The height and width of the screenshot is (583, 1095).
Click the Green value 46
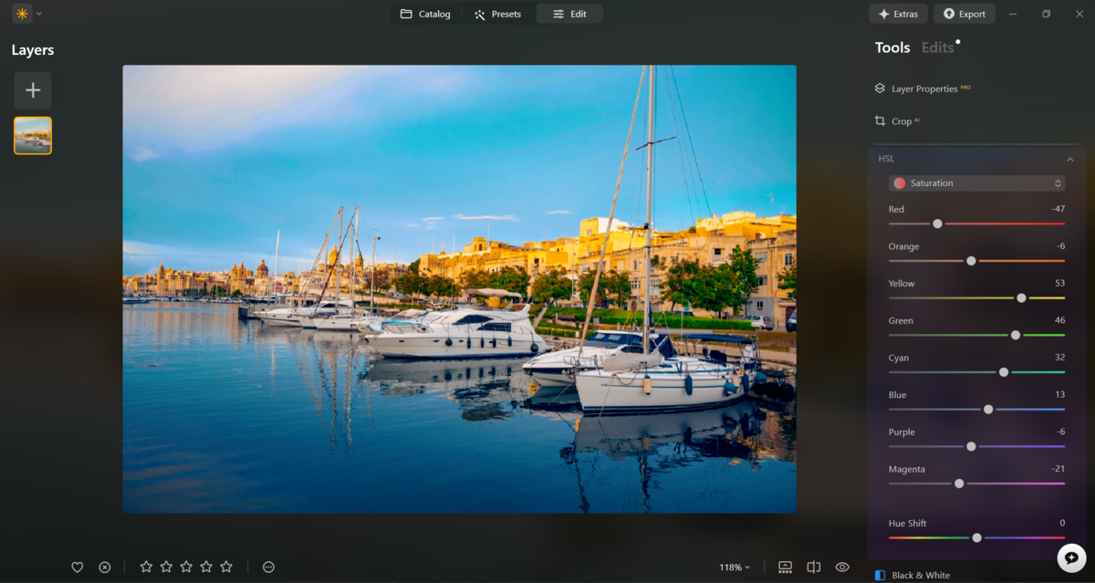(1059, 320)
